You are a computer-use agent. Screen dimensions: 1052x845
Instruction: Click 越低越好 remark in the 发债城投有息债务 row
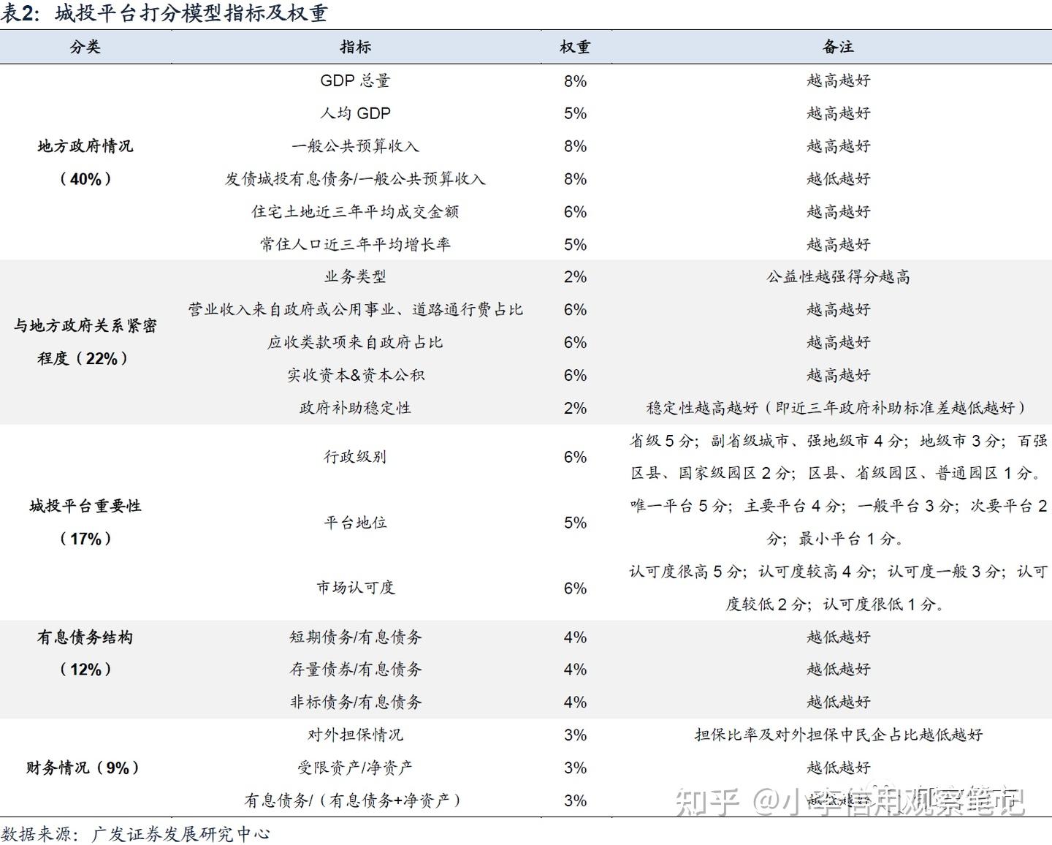(839, 179)
